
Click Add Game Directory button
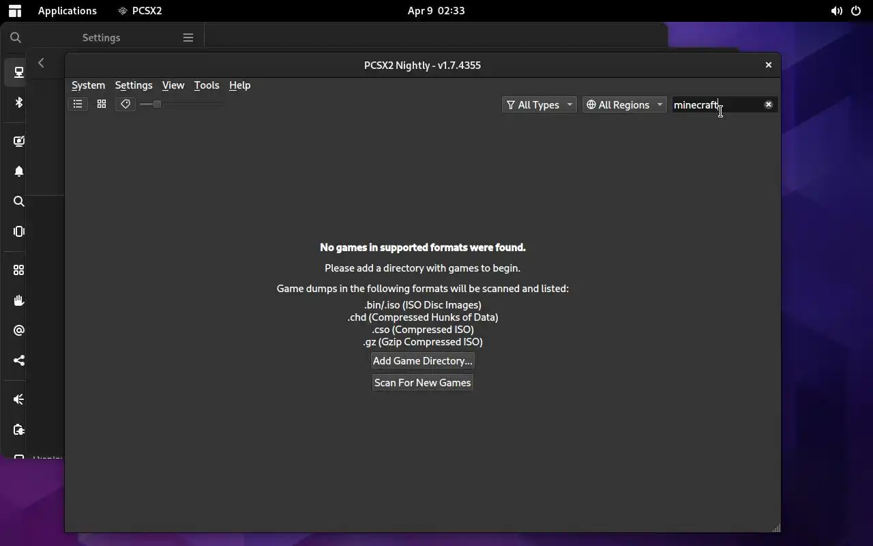pos(423,361)
